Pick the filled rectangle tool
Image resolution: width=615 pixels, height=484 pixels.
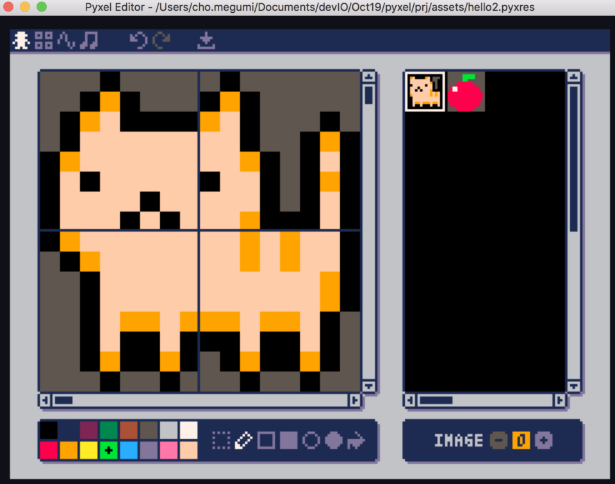[x=287, y=440]
